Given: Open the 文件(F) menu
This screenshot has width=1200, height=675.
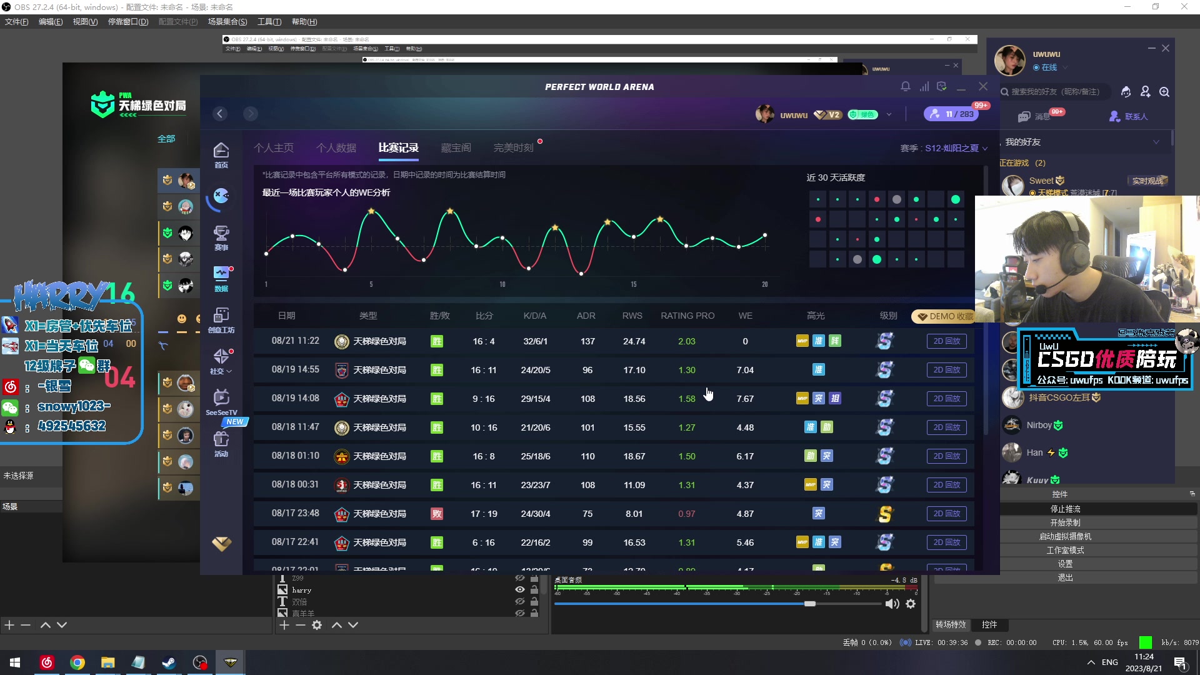Looking at the screenshot, I should tap(17, 22).
